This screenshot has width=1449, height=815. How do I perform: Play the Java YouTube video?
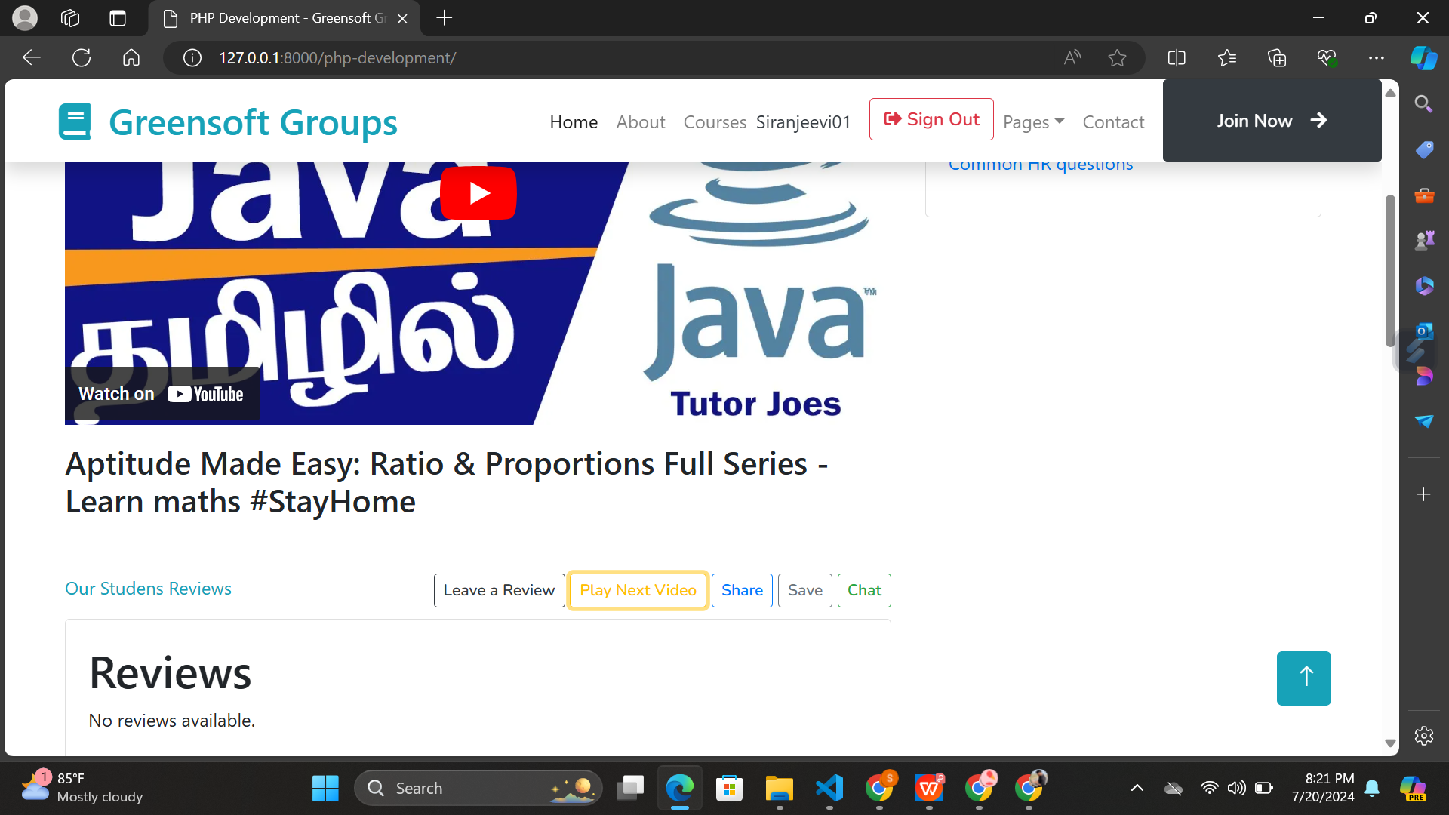pyautogui.click(x=478, y=193)
